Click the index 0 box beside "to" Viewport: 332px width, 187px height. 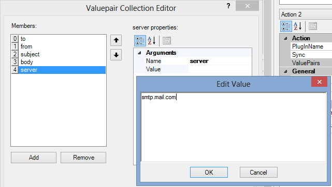point(15,39)
